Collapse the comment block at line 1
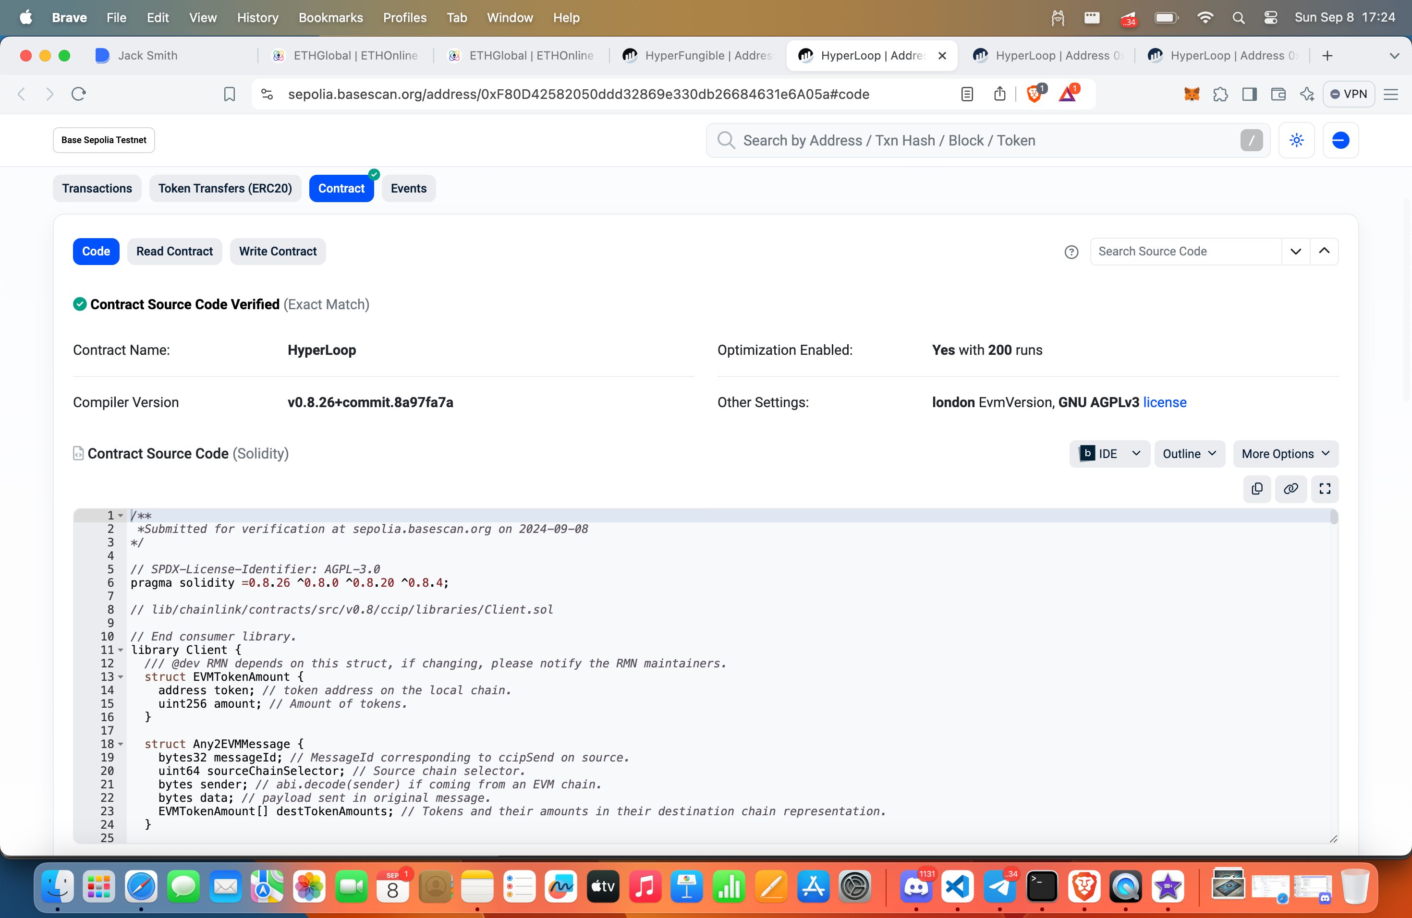Viewport: 1412px width, 918px height. tap(121, 516)
